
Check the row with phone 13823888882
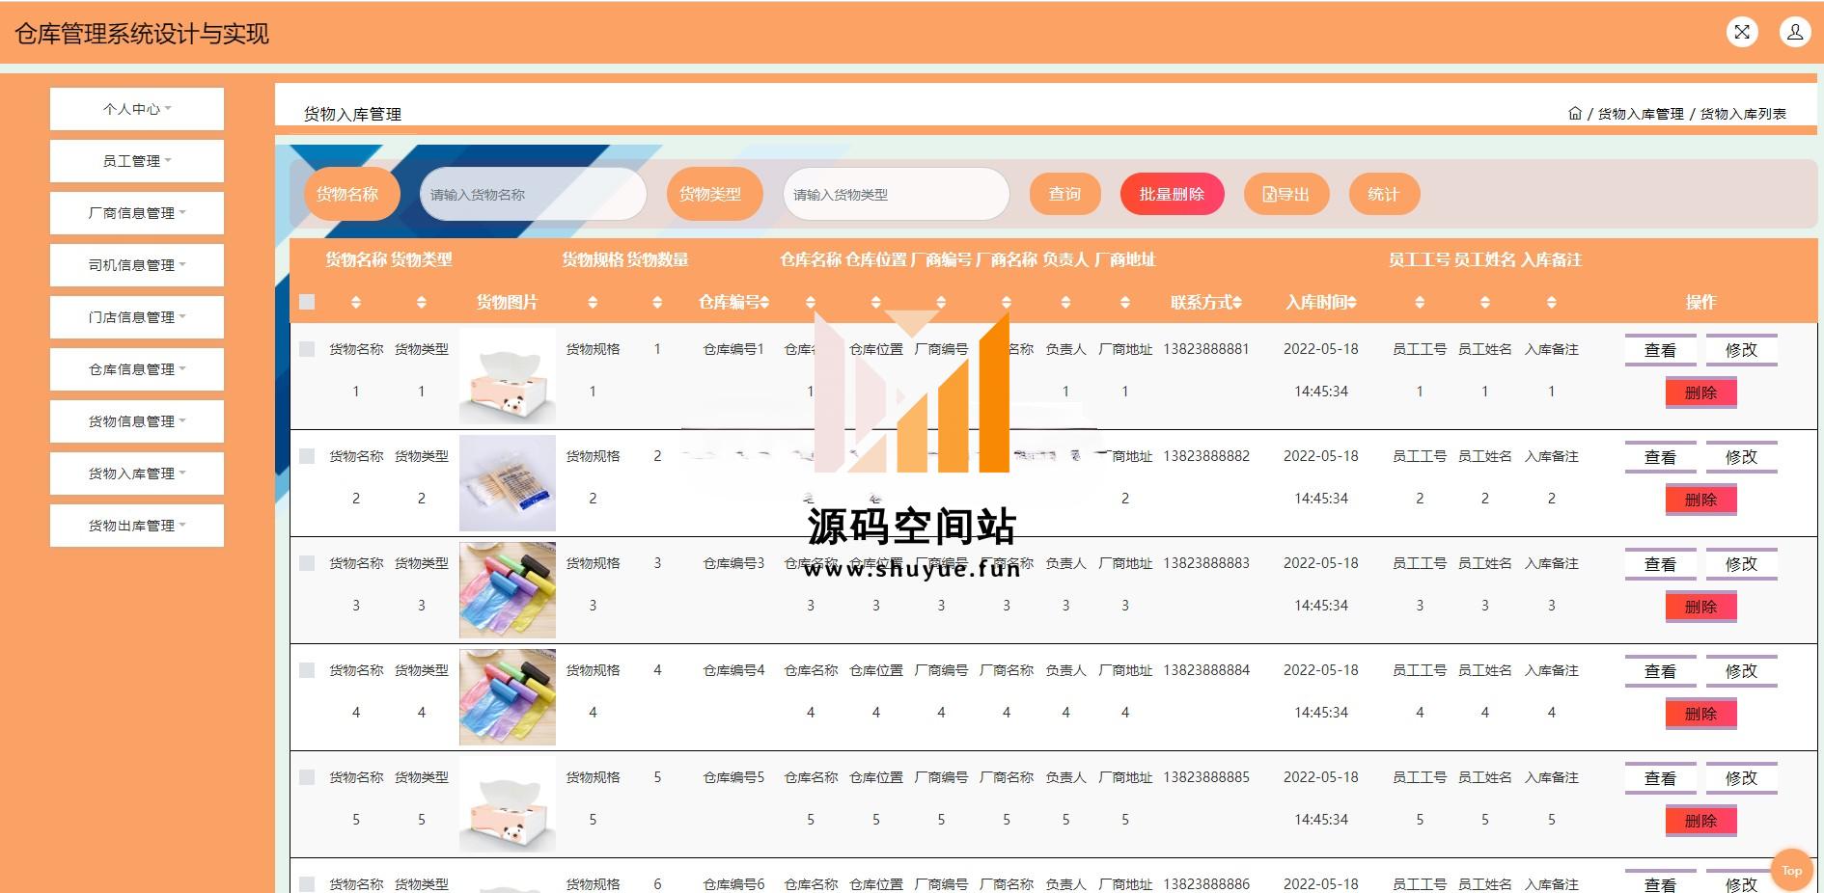[307, 456]
